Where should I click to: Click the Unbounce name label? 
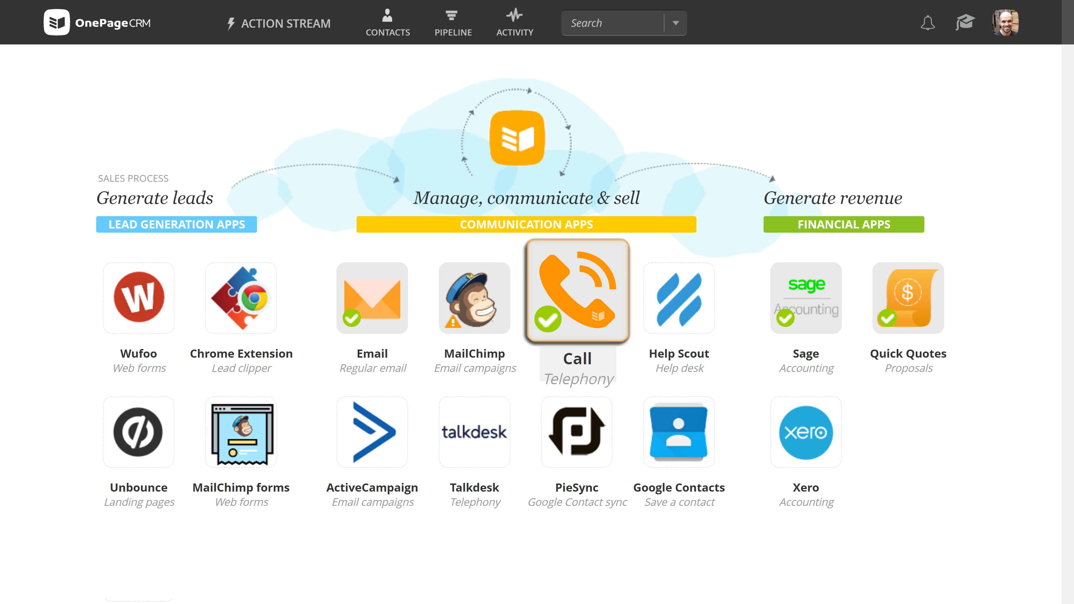pyautogui.click(x=139, y=487)
